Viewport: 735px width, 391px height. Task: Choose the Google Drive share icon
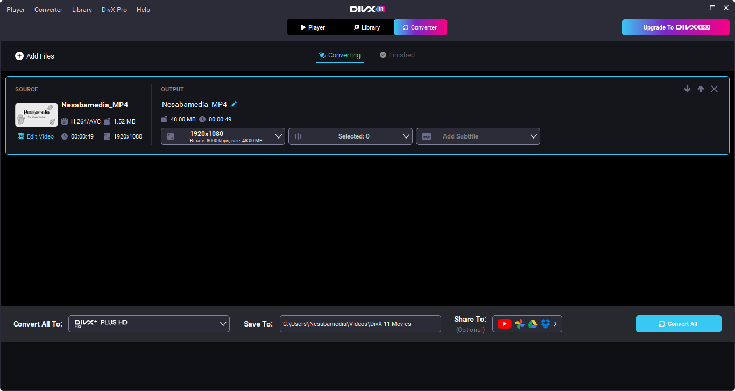[x=533, y=324]
